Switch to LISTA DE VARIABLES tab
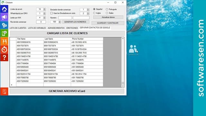 click(x=37, y=28)
